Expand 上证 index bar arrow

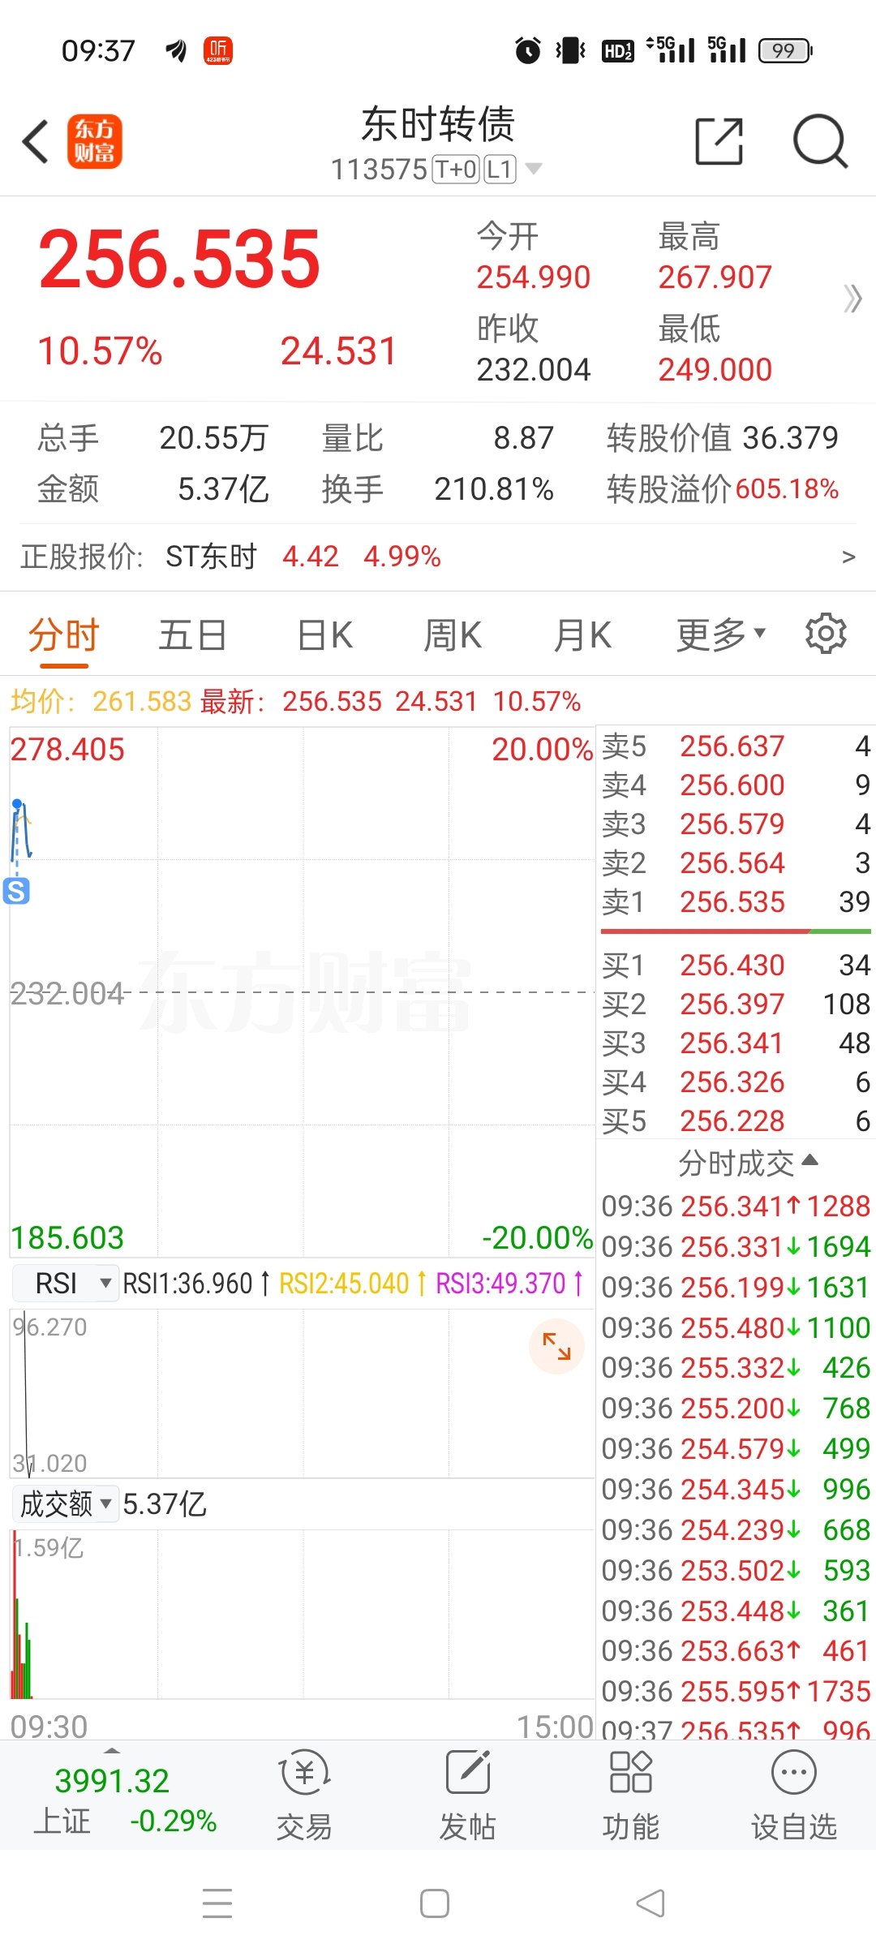[112, 1751]
